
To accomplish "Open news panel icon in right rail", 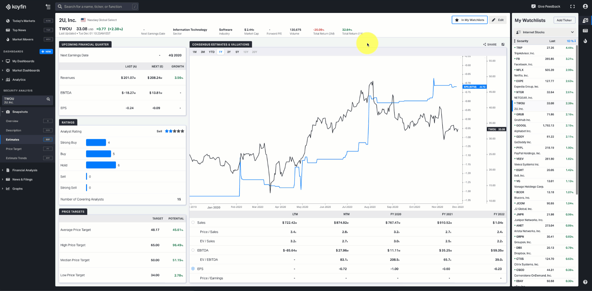I will (585, 30).
